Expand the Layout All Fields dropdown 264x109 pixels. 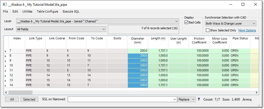(104, 29)
